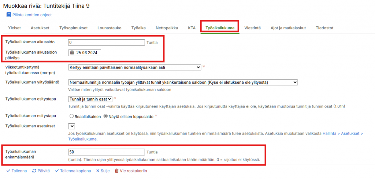Expand the empty Työaikaliukuman asetukset dropdown
The width and height of the screenshot is (375, 179).
coord(72,126)
